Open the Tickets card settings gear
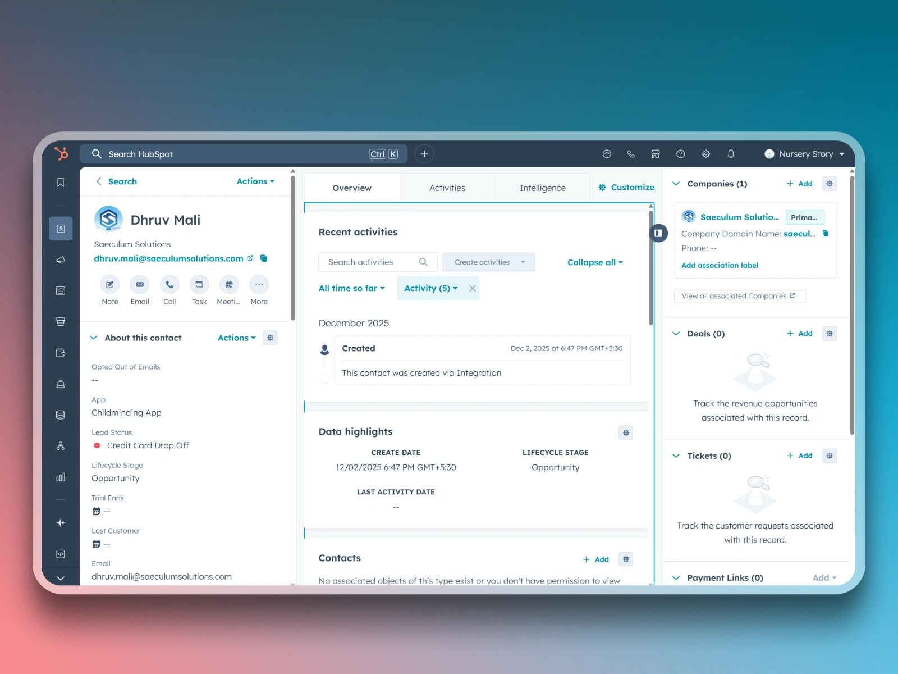This screenshot has height=674, width=898. click(830, 456)
